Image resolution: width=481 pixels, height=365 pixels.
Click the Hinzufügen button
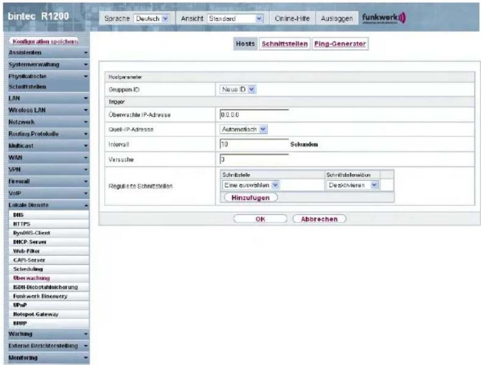[251, 198]
